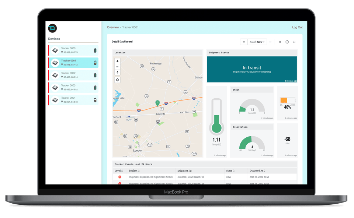Click the rewind arrows to step back in time
Image resolution: width=354 pixels, height=218 pixels.
[244, 42]
